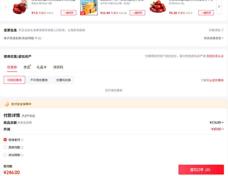Choose 对公转账 payment method
This screenshot has height=176, width=228.
(5, 155)
